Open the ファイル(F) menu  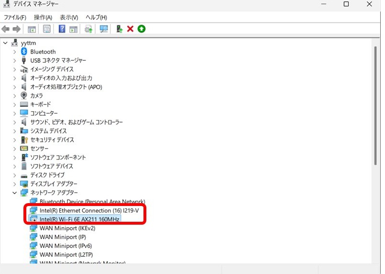(15, 17)
